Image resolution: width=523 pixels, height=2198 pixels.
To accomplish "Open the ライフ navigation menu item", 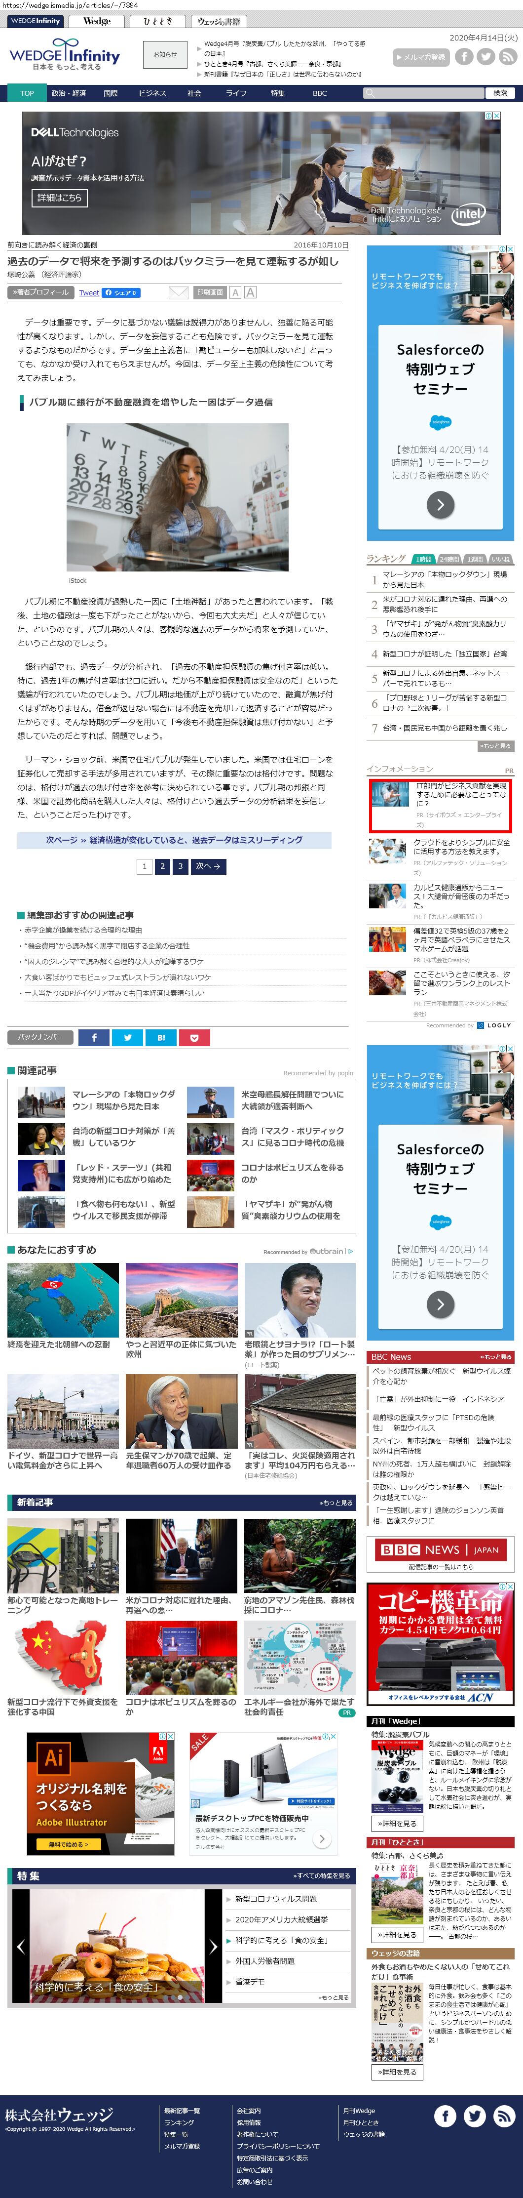I will tap(236, 93).
